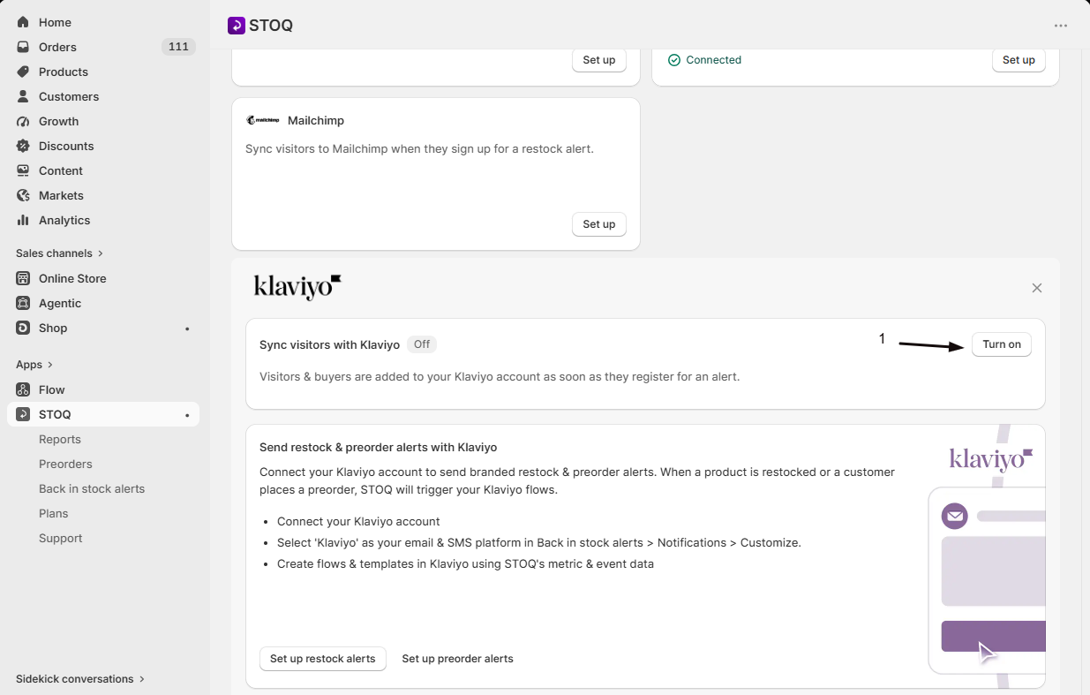Go to the Preorders submenu item
Image resolution: width=1090 pixels, height=695 pixels.
coord(65,464)
